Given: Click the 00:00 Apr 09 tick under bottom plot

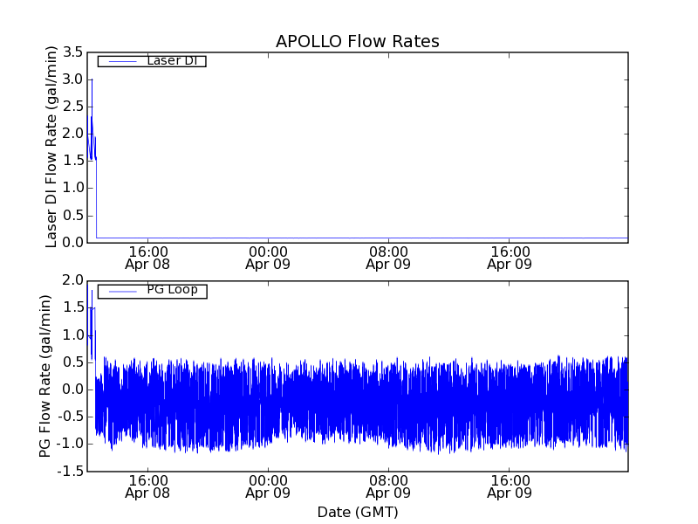Looking at the screenshot, I should point(268,486).
